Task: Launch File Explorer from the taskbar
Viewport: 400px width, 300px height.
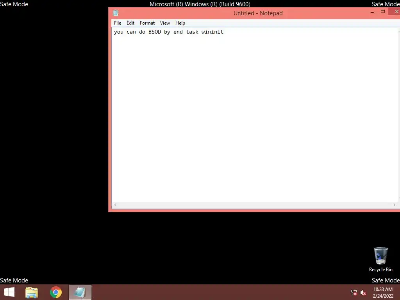Action: point(32,292)
